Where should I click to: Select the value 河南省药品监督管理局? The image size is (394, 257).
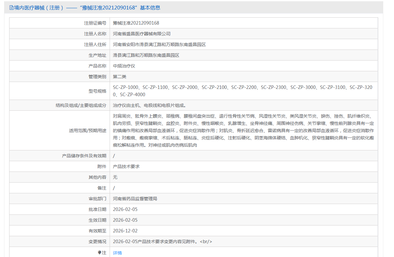point(135,199)
